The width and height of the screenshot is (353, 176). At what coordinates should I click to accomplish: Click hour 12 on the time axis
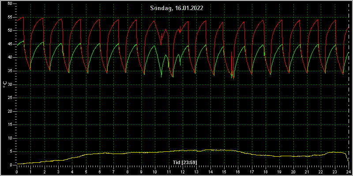click(x=183, y=171)
